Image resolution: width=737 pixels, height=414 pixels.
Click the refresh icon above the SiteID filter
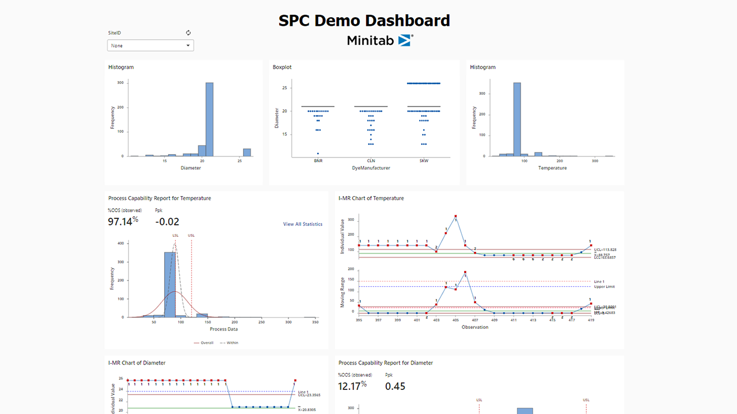188,33
